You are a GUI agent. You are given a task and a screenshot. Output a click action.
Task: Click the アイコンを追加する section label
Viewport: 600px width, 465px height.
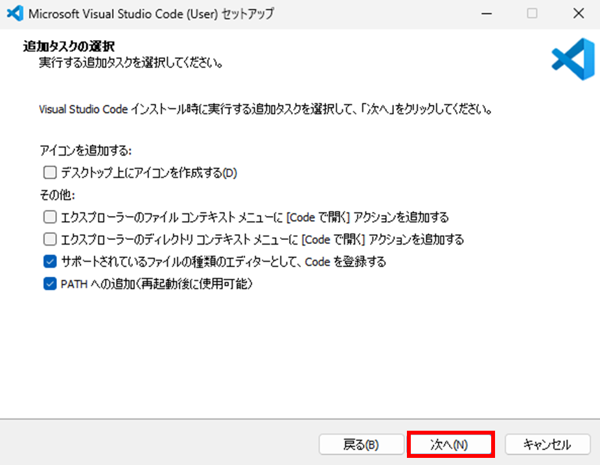(x=84, y=151)
